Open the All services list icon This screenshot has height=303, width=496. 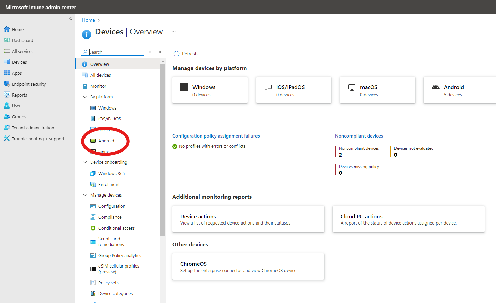click(7, 51)
